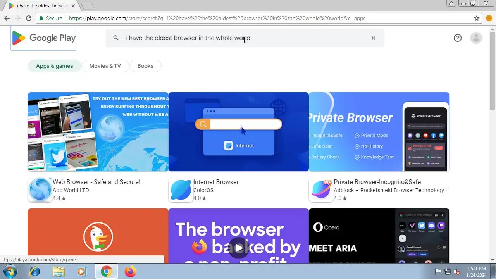Screen dimensions: 496x279
Task: Open network icon in system tray
Action: pyautogui.click(x=448, y=272)
